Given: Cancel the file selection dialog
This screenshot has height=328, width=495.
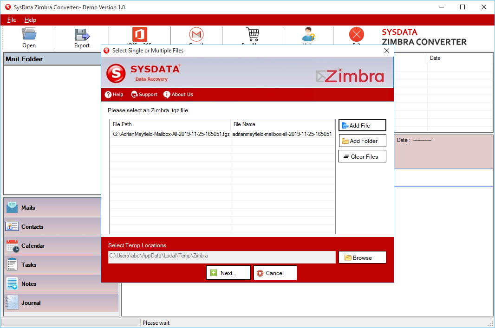Looking at the screenshot, I should 275,273.
